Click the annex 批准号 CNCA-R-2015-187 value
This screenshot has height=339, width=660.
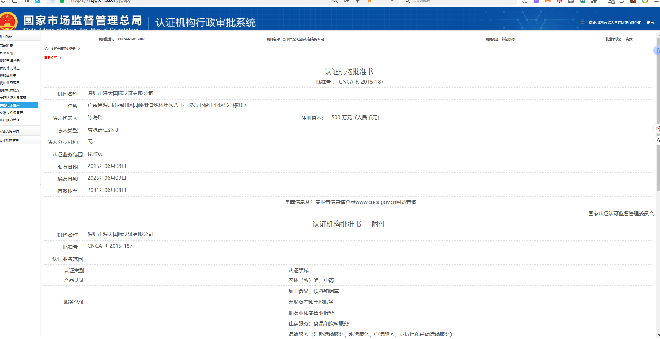(110, 246)
